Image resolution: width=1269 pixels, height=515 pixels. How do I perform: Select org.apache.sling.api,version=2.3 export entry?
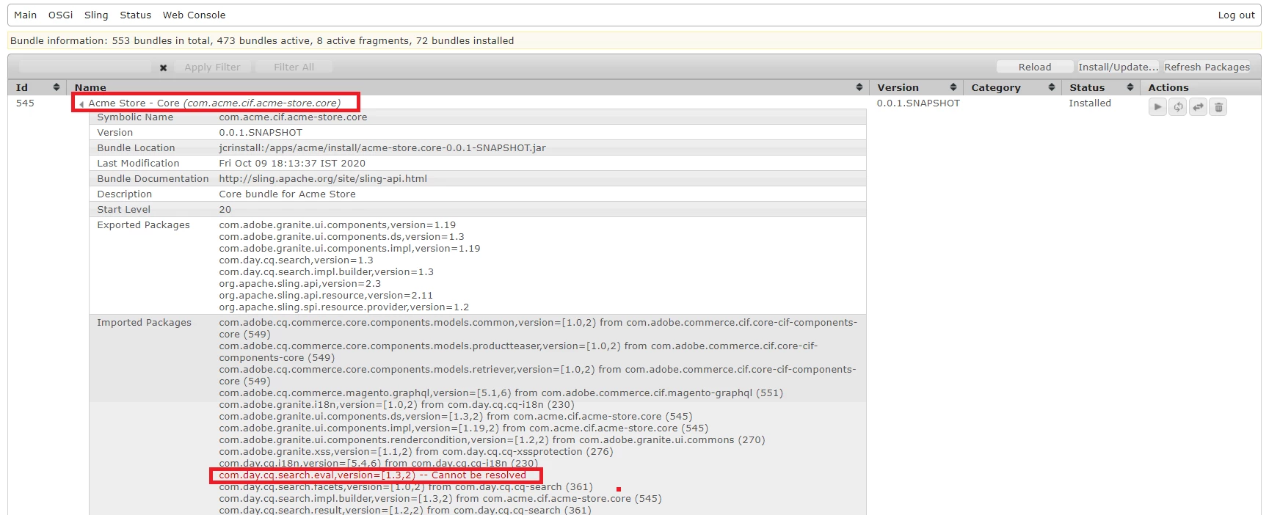click(x=299, y=284)
